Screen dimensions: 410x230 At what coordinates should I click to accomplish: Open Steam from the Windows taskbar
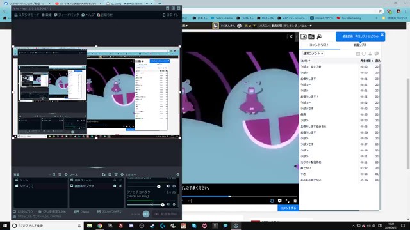coord(152,226)
